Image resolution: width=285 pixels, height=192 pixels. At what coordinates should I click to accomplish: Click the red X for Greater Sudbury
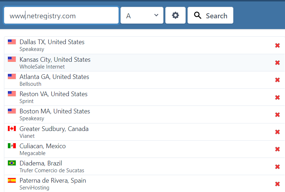point(277,132)
